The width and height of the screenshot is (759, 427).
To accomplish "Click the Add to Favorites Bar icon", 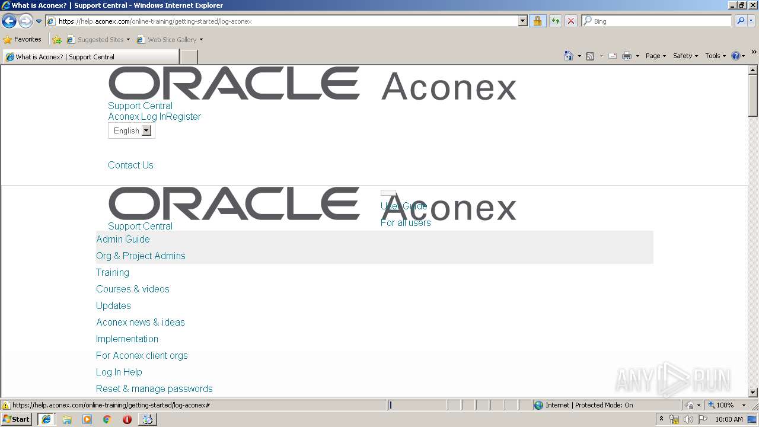I will [x=57, y=40].
